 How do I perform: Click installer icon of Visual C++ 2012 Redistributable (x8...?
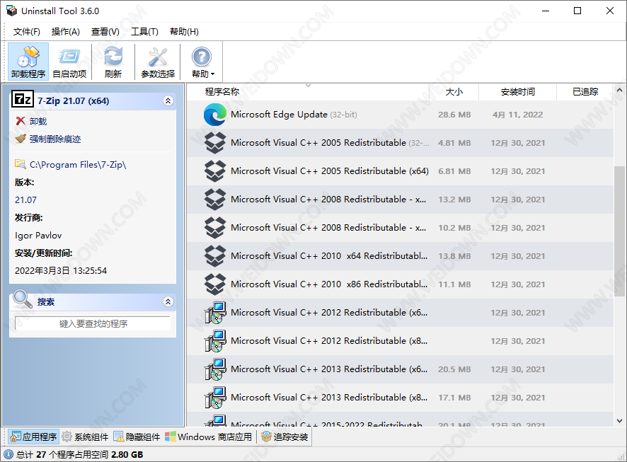[x=215, y=341]
